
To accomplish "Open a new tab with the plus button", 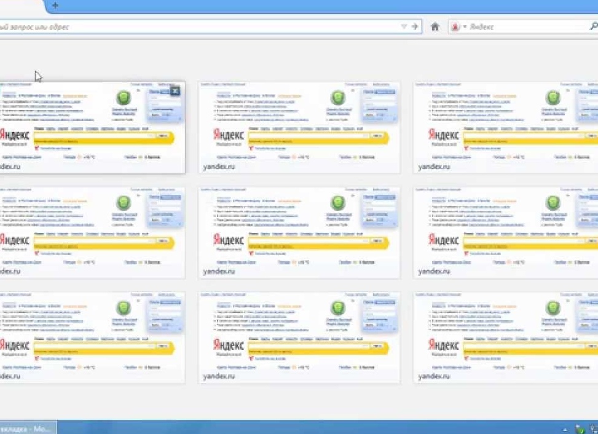I will pos(55,6).
